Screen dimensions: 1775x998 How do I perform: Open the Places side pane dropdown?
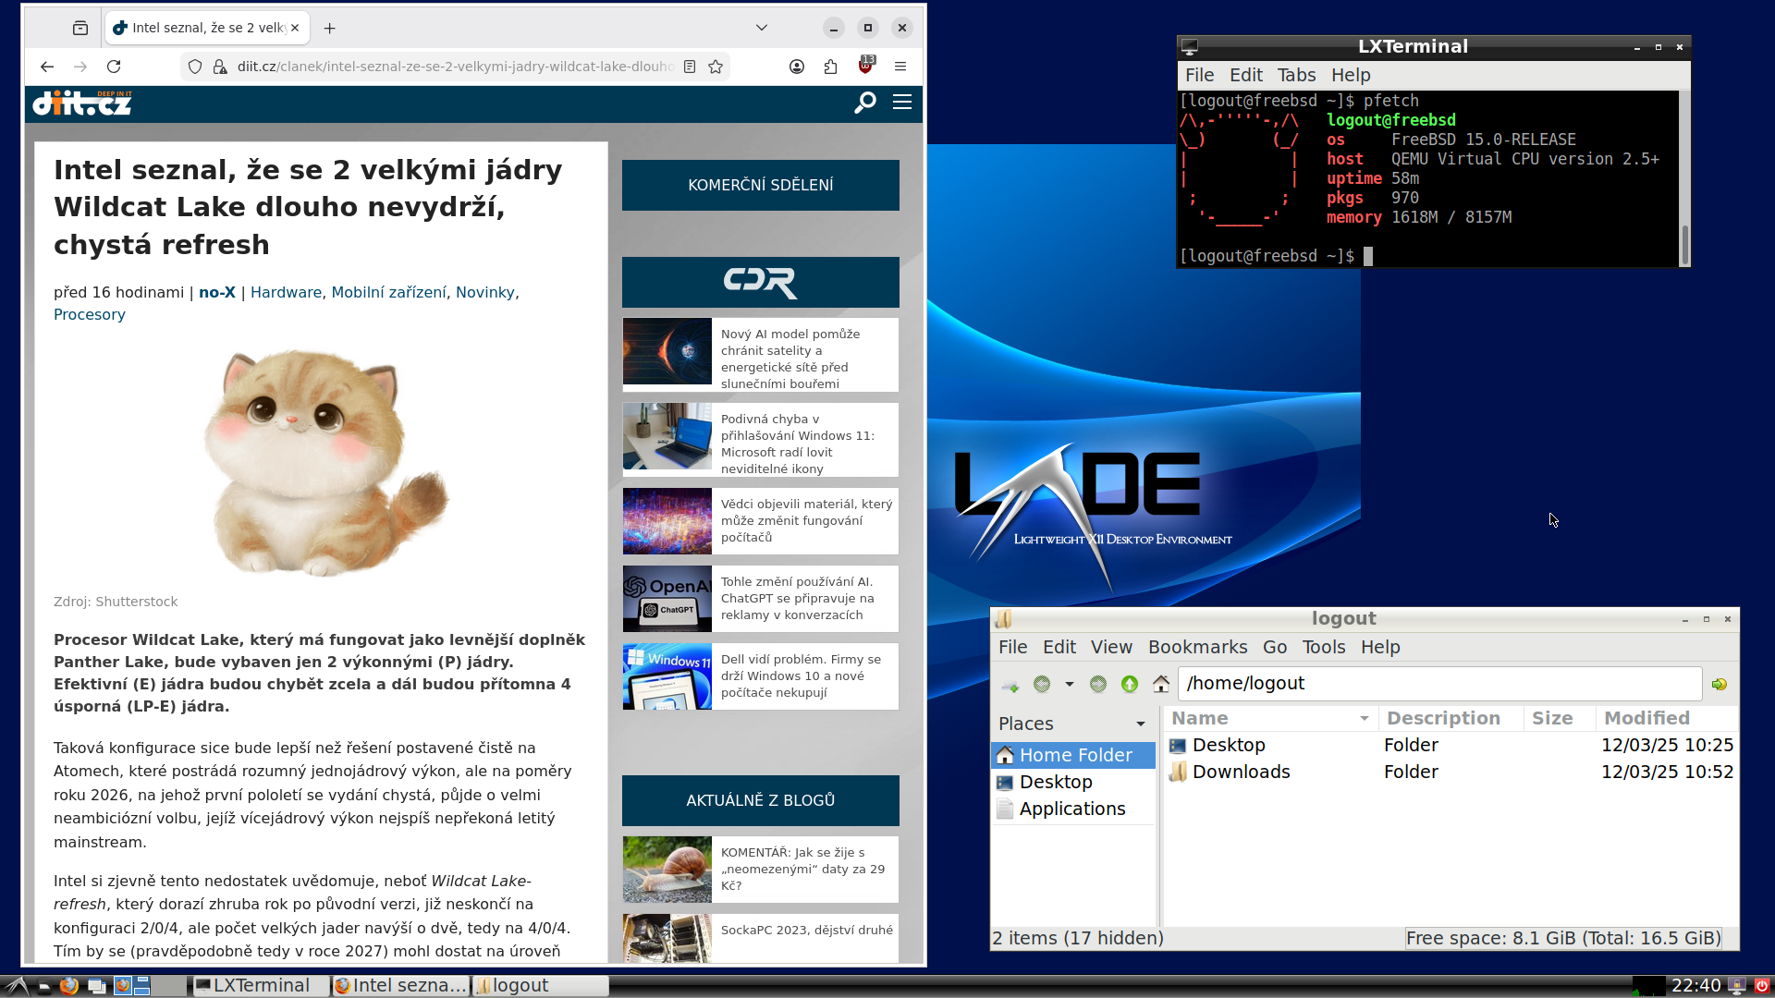click(x=1140, y=724)
